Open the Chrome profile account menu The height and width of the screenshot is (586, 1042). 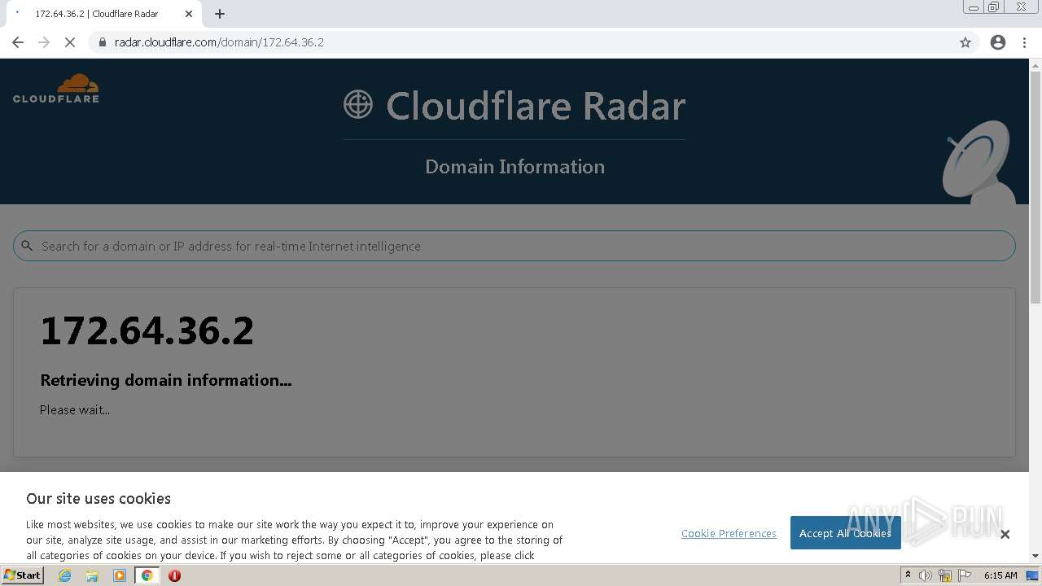coord(998,42)
